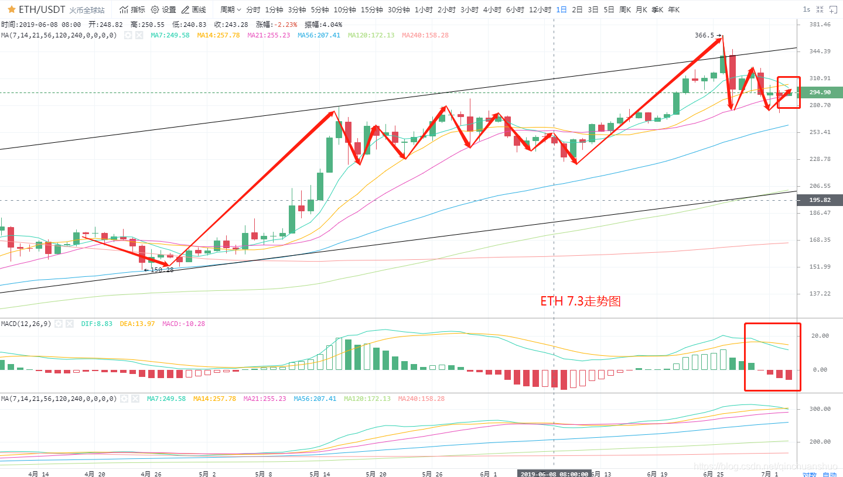Select the 12小时 interval
Screen dimensions: 843x477
(540, 9)
